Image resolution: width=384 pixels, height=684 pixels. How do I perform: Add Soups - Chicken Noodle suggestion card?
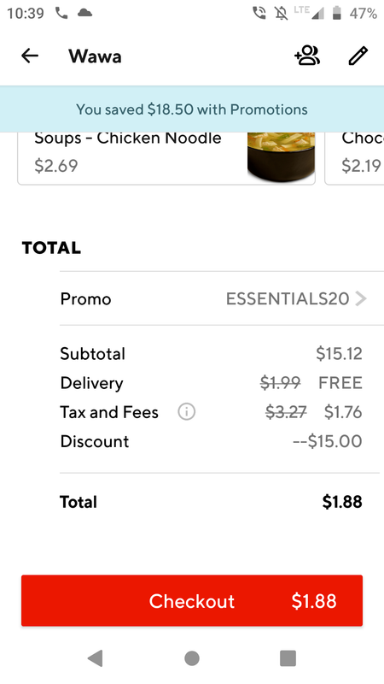coord(166,158)
